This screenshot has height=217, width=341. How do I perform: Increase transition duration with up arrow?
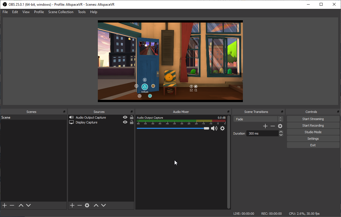pyautogui.click(x=281, y=132)
